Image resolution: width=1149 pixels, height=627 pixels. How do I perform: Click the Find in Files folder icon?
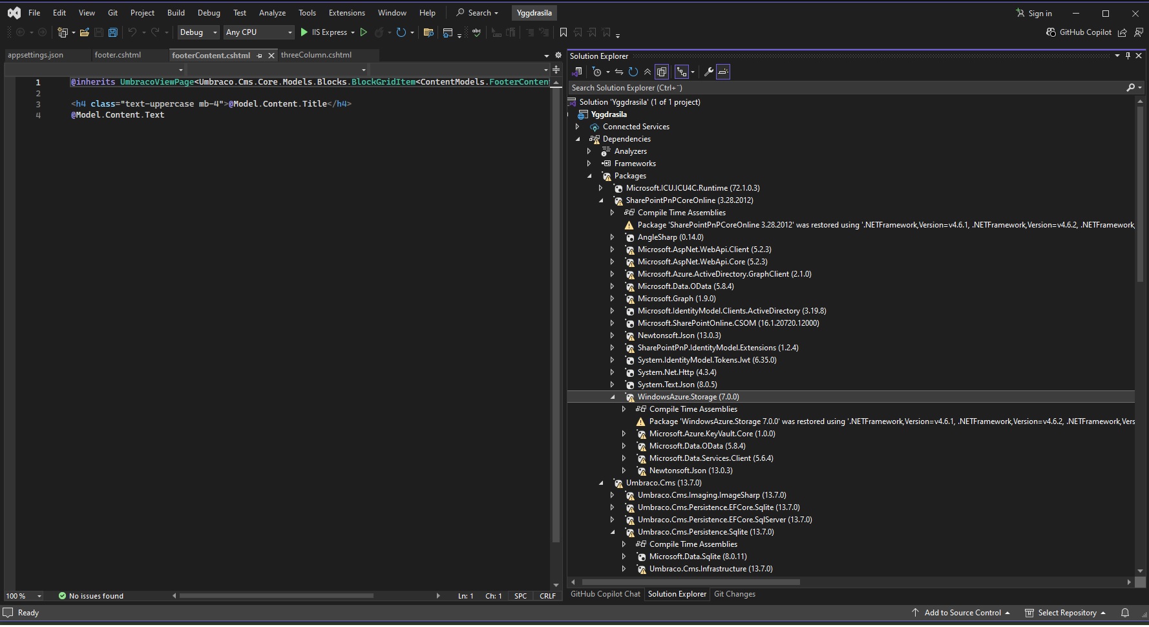tap(428, 32)
